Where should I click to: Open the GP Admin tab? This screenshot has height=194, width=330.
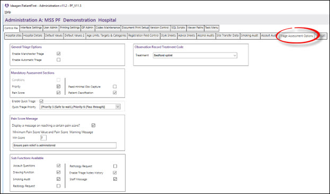tap(87, 28)
